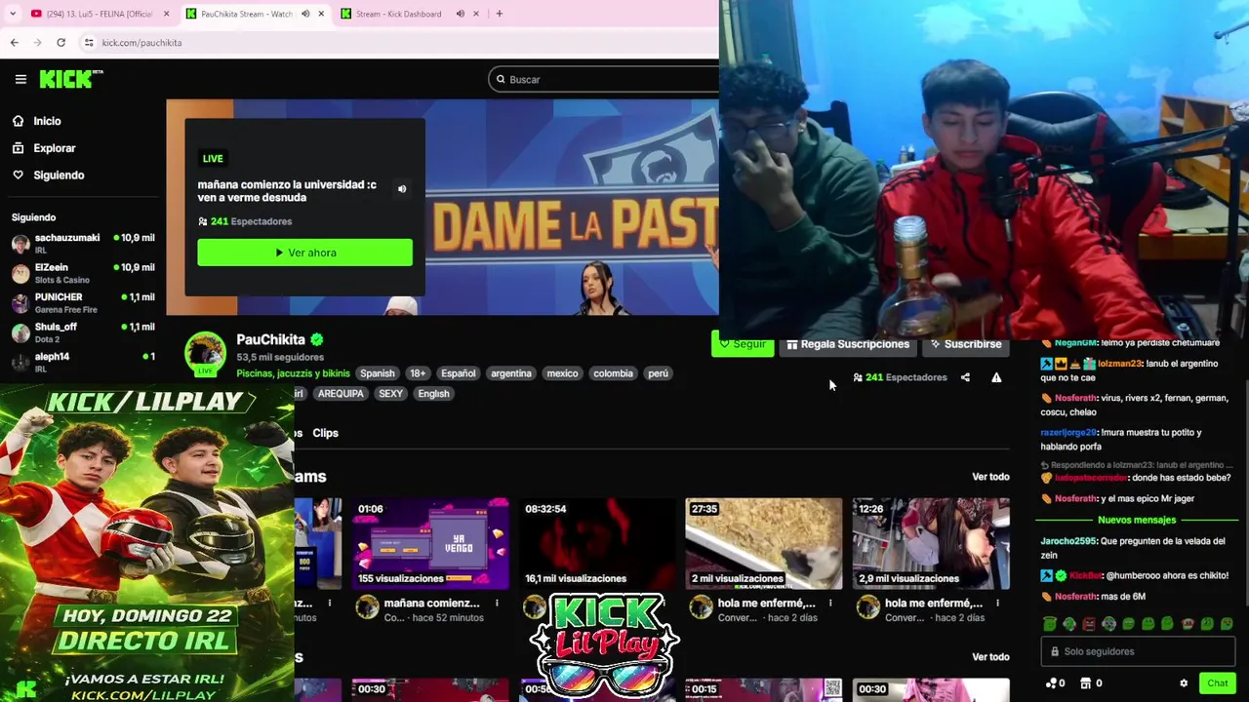
Task: Select the mexico tag
Action: (x=562, y=373)
